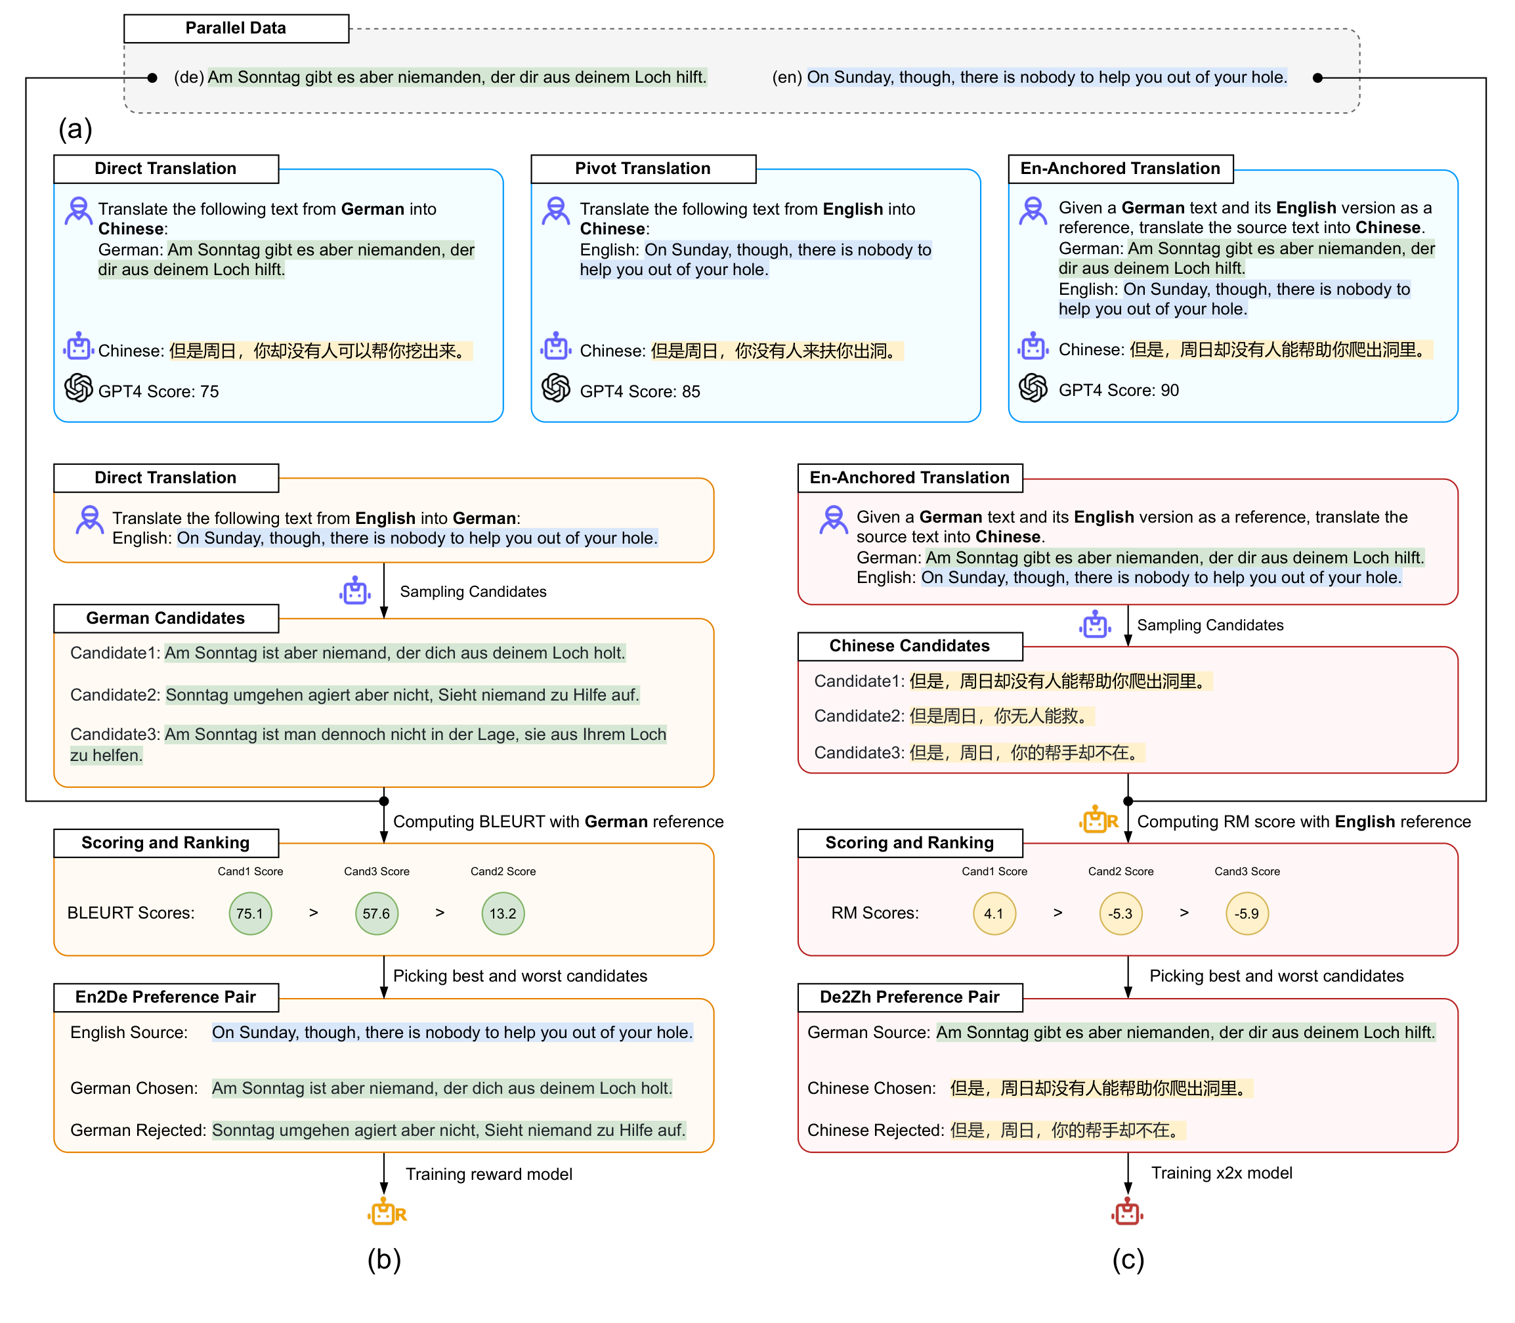
Task: Click the robot icon above the German Candidates label
Action: [355, 590]
